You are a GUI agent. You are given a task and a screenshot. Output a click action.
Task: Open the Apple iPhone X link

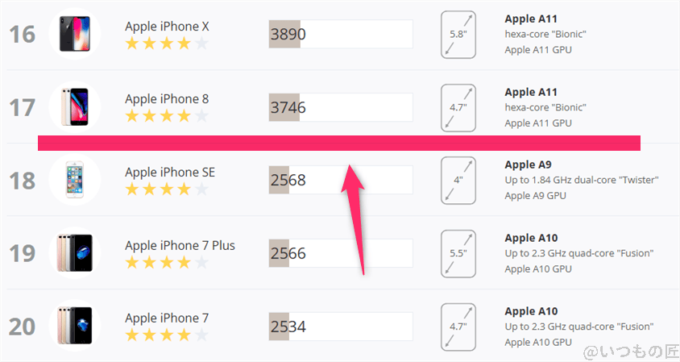pyautogui.click(x=167, y=27)
